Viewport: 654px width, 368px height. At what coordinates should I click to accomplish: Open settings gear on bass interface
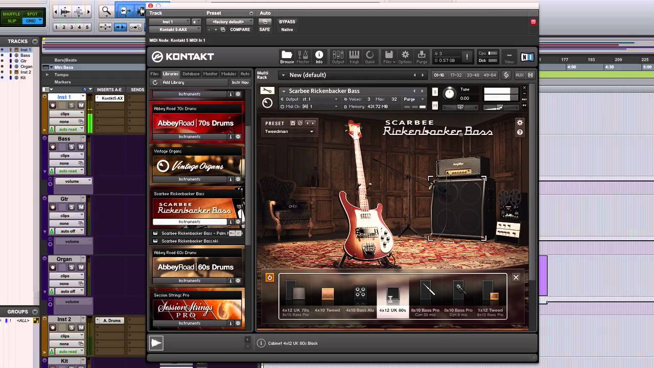click(520, 123)
